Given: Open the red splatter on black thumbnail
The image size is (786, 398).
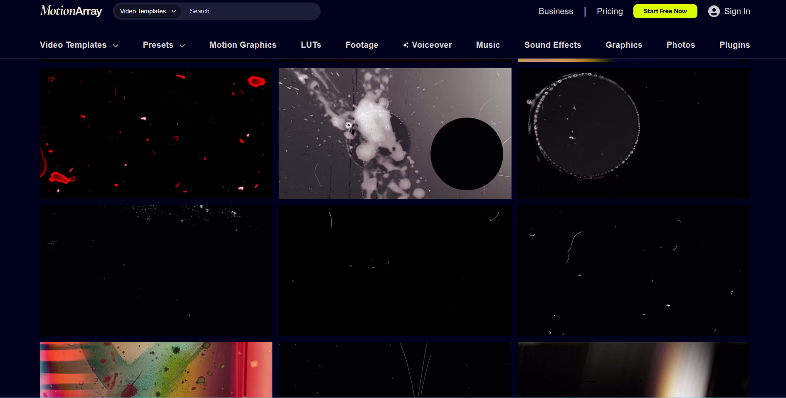Looking at the screenshot, I should (156, 133).
